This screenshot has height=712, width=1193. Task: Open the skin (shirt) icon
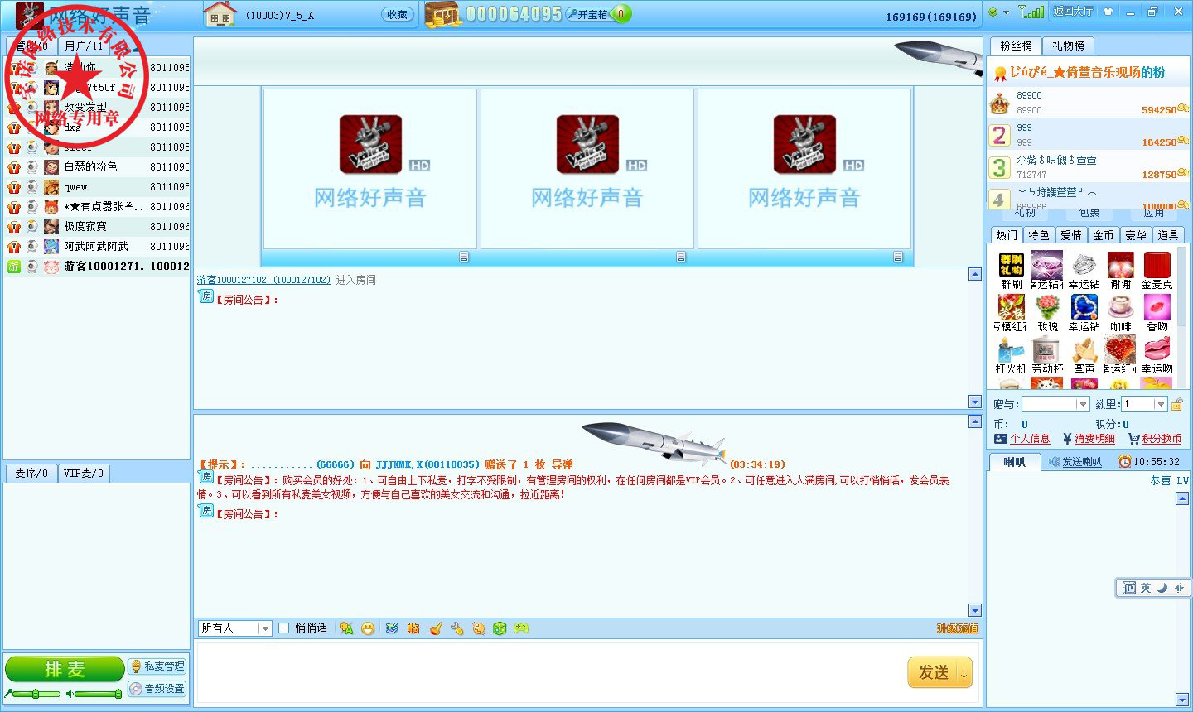tap(1108, 12)
